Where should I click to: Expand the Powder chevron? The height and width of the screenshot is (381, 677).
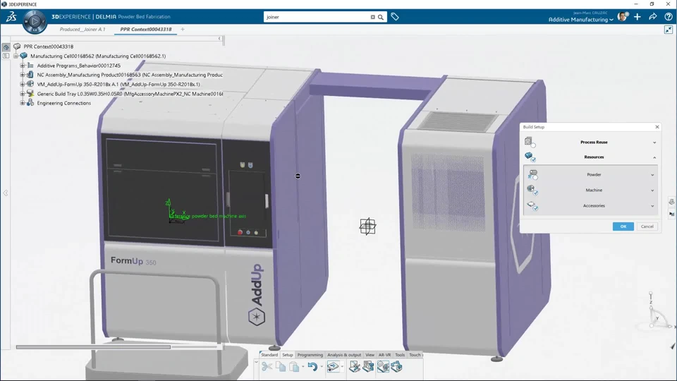point(652,175)
